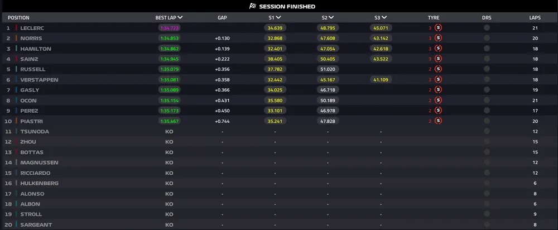Expand the S1 sector dropdown chevron
558x230 pixels.
(x=278, y=17)
